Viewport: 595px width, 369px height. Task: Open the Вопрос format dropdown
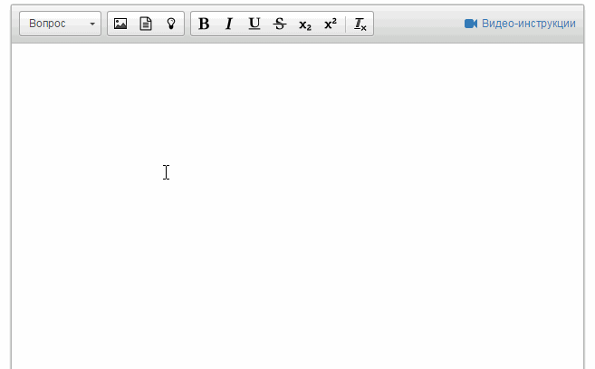60,24
